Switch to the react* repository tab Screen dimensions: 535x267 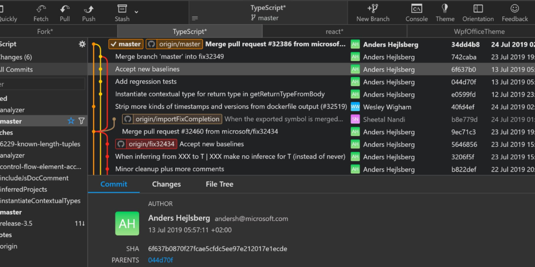tap(334, 32)
